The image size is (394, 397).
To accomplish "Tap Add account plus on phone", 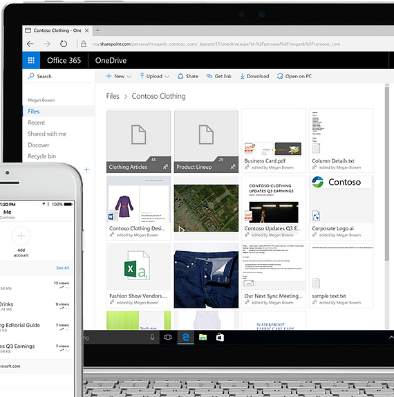I will tap(21, 236).
